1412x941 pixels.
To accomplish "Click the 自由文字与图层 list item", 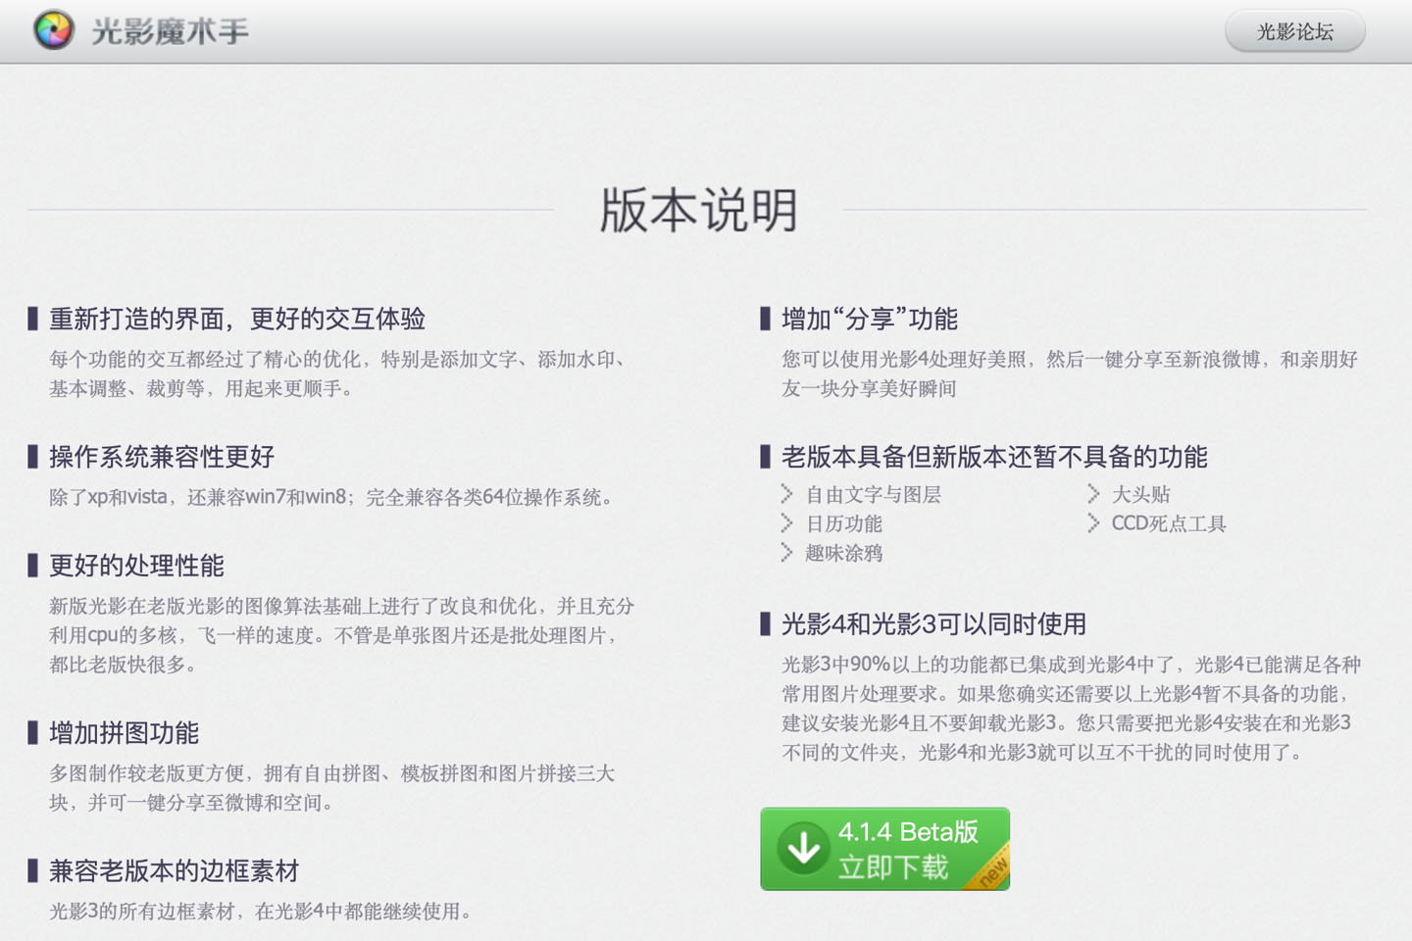I will pyautogui.click(x=873, y=495).
